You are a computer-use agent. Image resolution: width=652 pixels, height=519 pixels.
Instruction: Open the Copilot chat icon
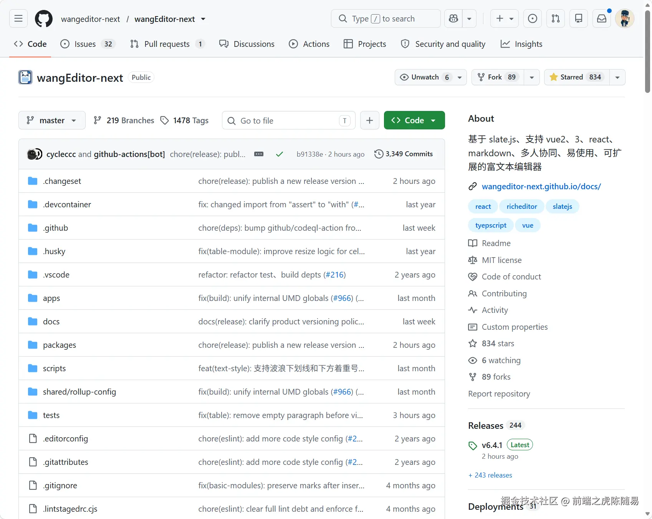453,18
